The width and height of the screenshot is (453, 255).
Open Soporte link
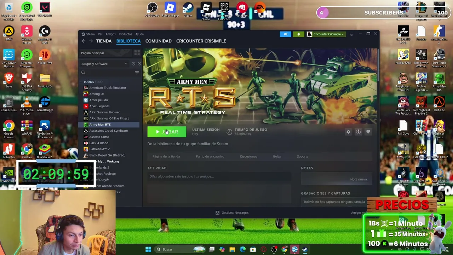[303, 156]
